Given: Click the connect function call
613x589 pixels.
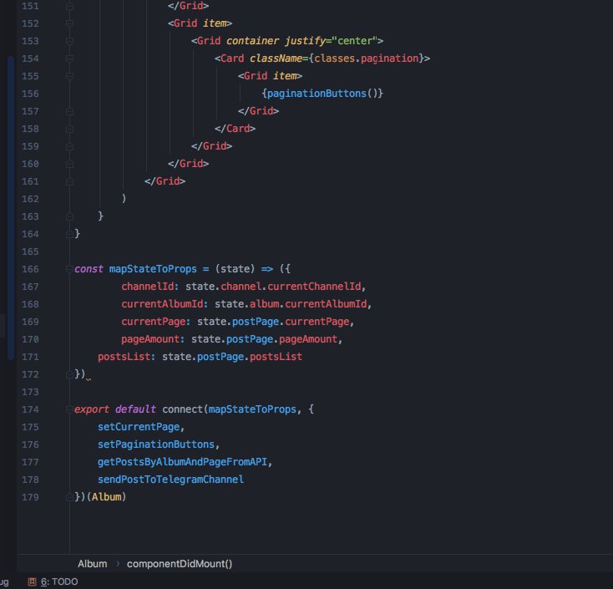Looking at the screenshot, I should click(x=183, y=409).
